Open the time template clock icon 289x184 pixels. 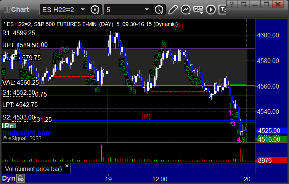pyautogui.click(x=159, y=10)
